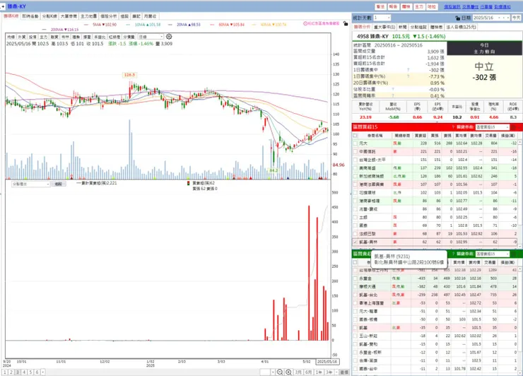Go to chart page 4
This screenshot has height=376, width=523.
(24, 372)
